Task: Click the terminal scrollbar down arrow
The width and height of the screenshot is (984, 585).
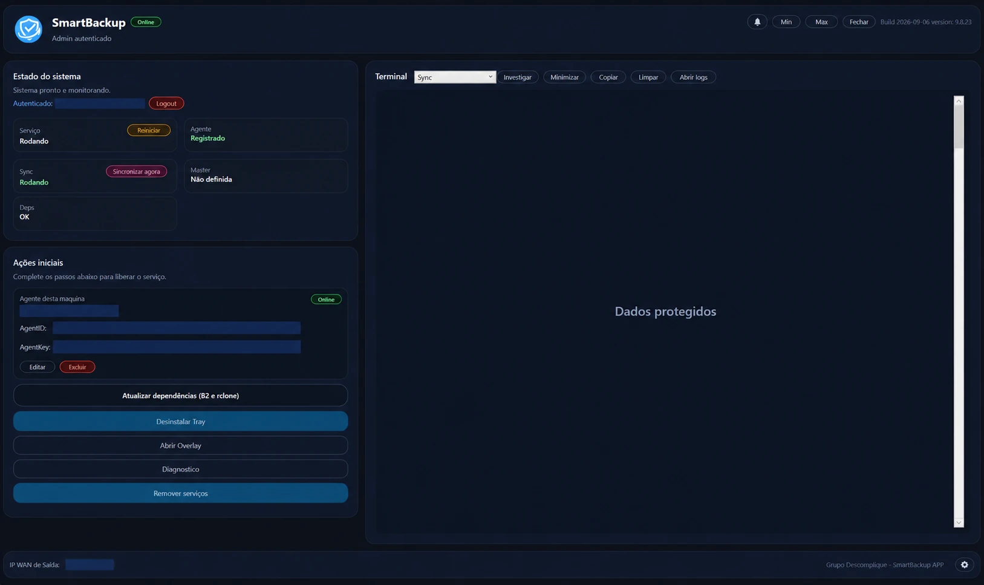Action: click(959, 522)
